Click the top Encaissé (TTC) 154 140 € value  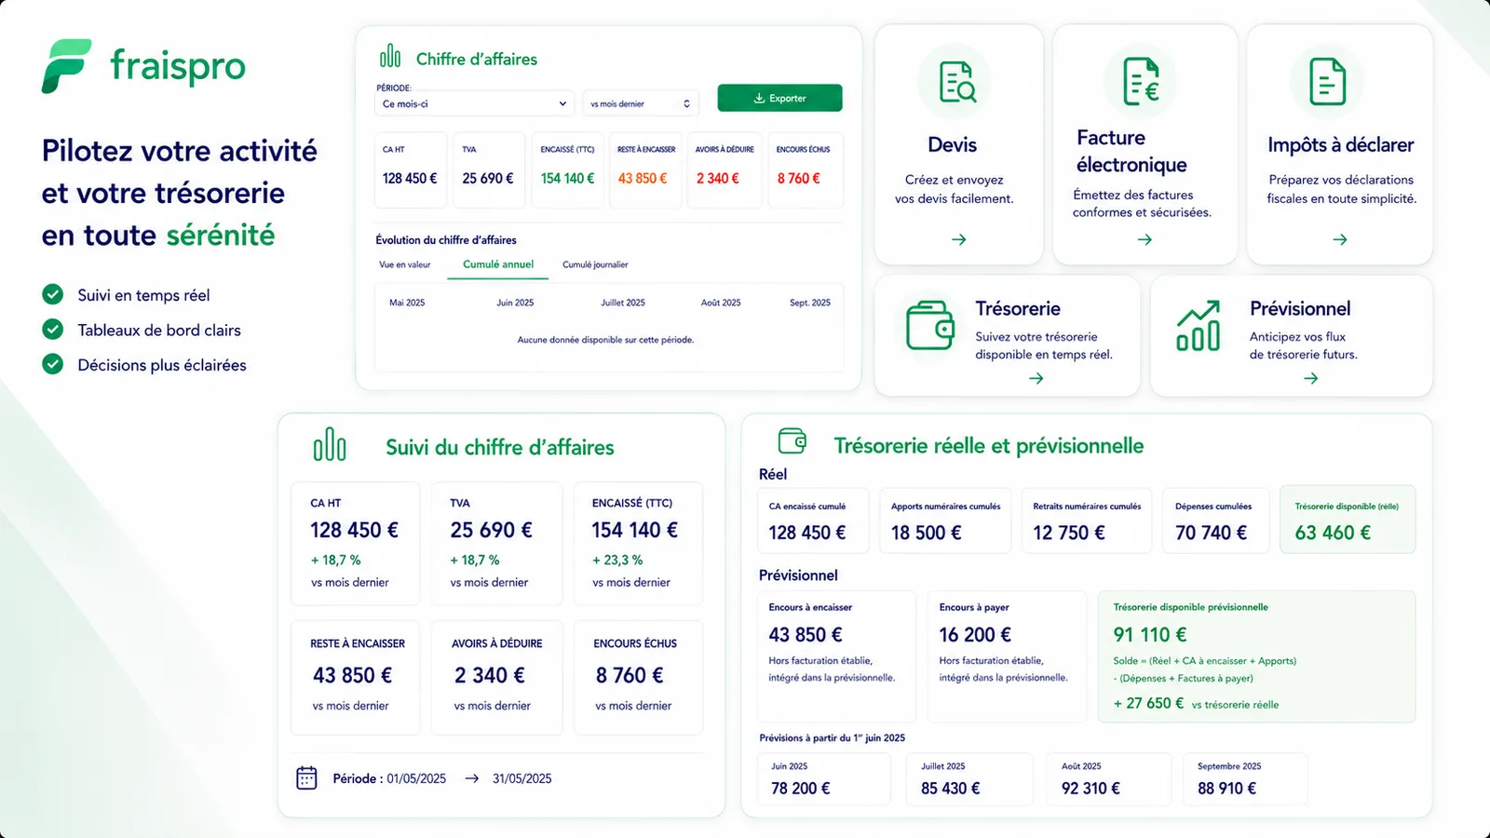pos(567,178)
